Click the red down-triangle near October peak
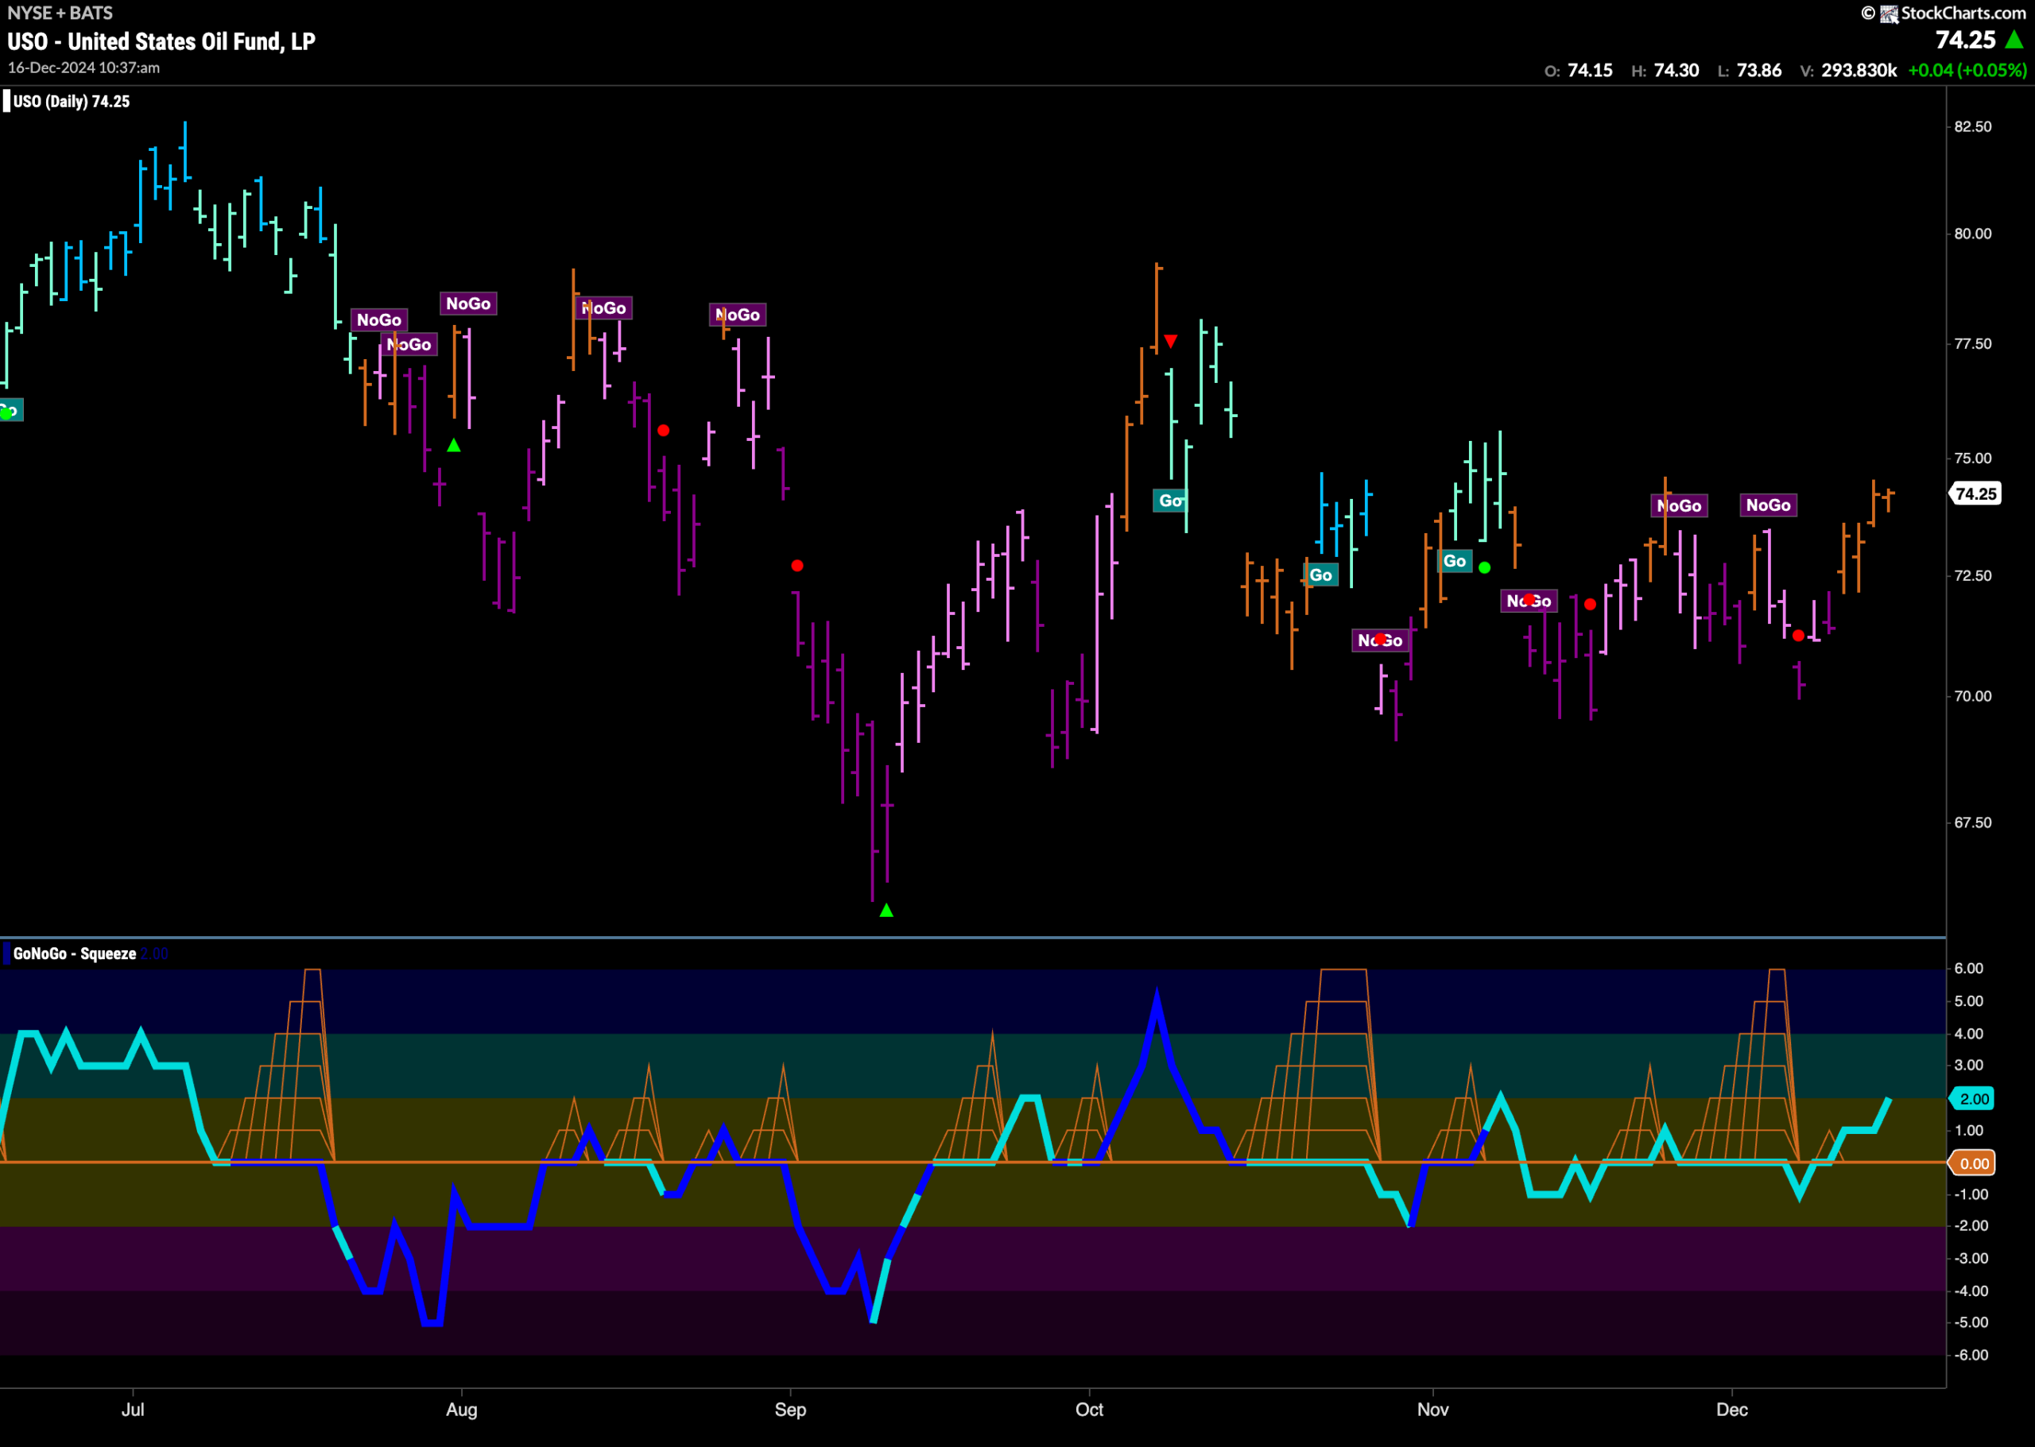 pyautogui.click(x=1170, y=341)
